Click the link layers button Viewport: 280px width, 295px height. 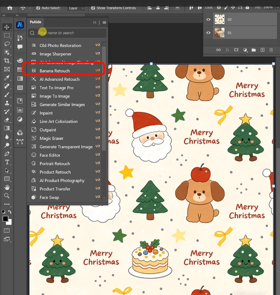pos(219,50)
